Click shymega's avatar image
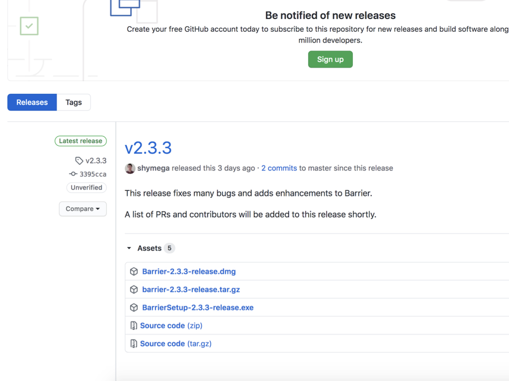The height and width of the screenshot is (381, 509). coord(130,169)
